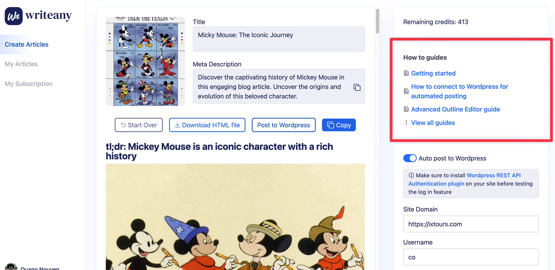
Task: Click the Title input field
Action: coord(279,39)
